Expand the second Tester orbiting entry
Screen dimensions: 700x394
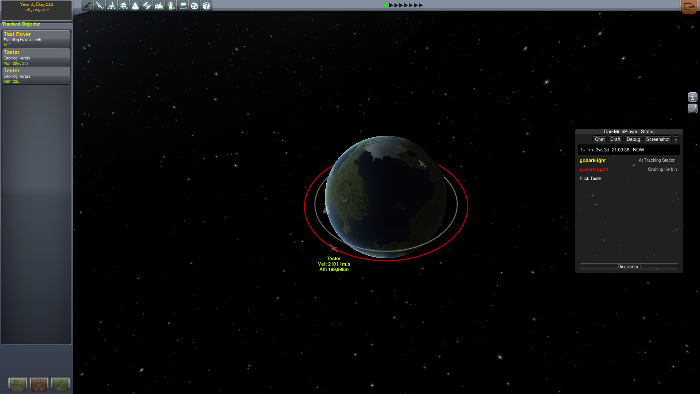click(36, 76)
